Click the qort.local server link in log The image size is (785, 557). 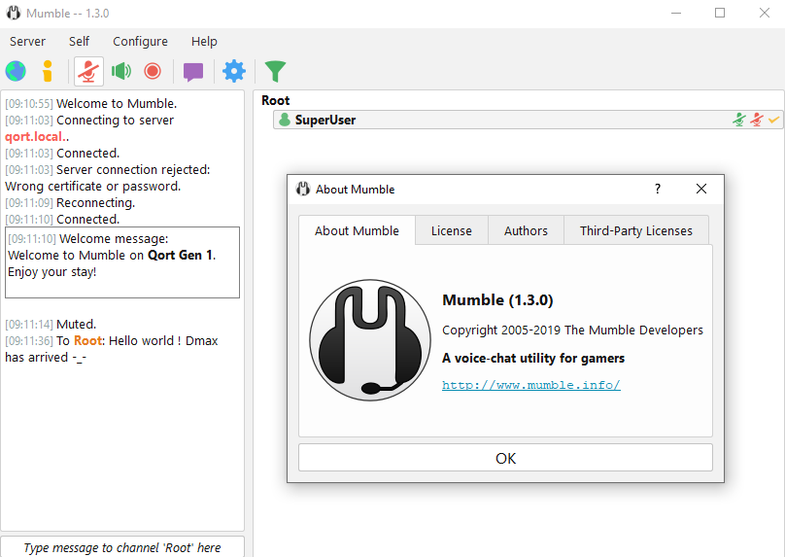coord(34,137)
